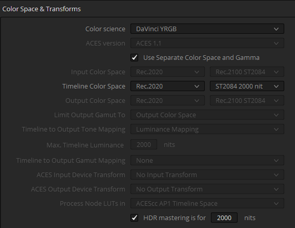Toggle HDR mastering is for checkbox
Viewport: 295px width, 228px height.
134,218
